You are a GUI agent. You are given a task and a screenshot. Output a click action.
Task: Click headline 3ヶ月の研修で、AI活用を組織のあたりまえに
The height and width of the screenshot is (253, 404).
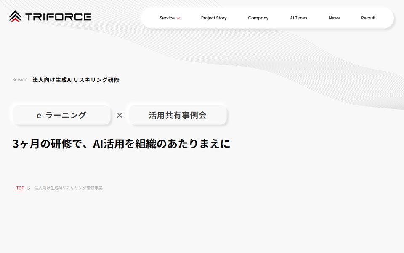pos(121,144)
